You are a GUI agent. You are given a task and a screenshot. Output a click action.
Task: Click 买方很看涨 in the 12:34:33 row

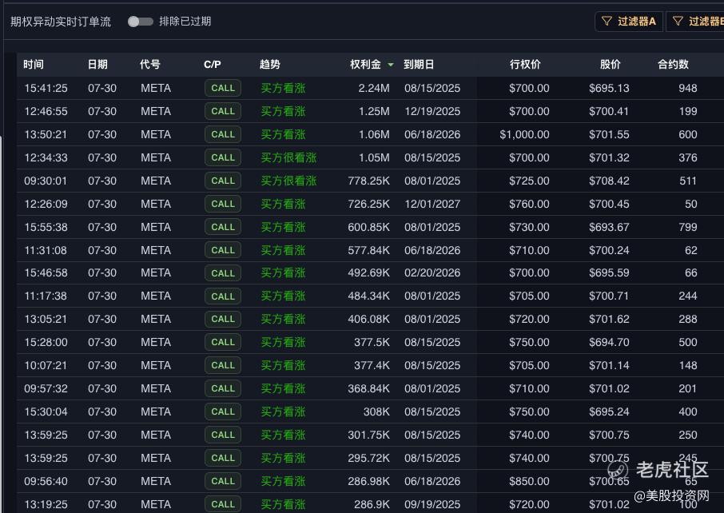coord(288,157)
